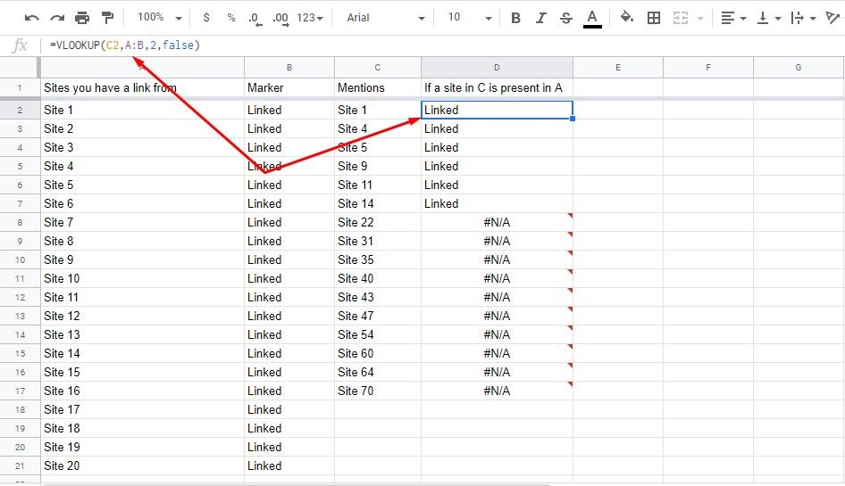Toggle Italic formatting
845x486 pixels.
540,18
